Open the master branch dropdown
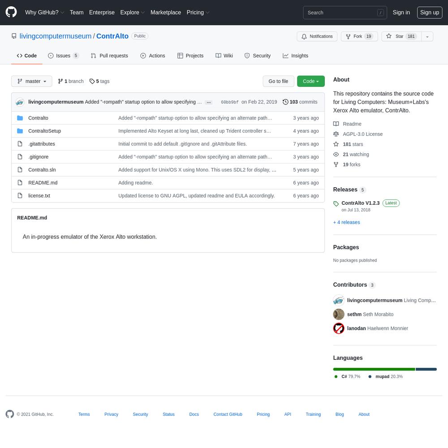 coord(32,81)
